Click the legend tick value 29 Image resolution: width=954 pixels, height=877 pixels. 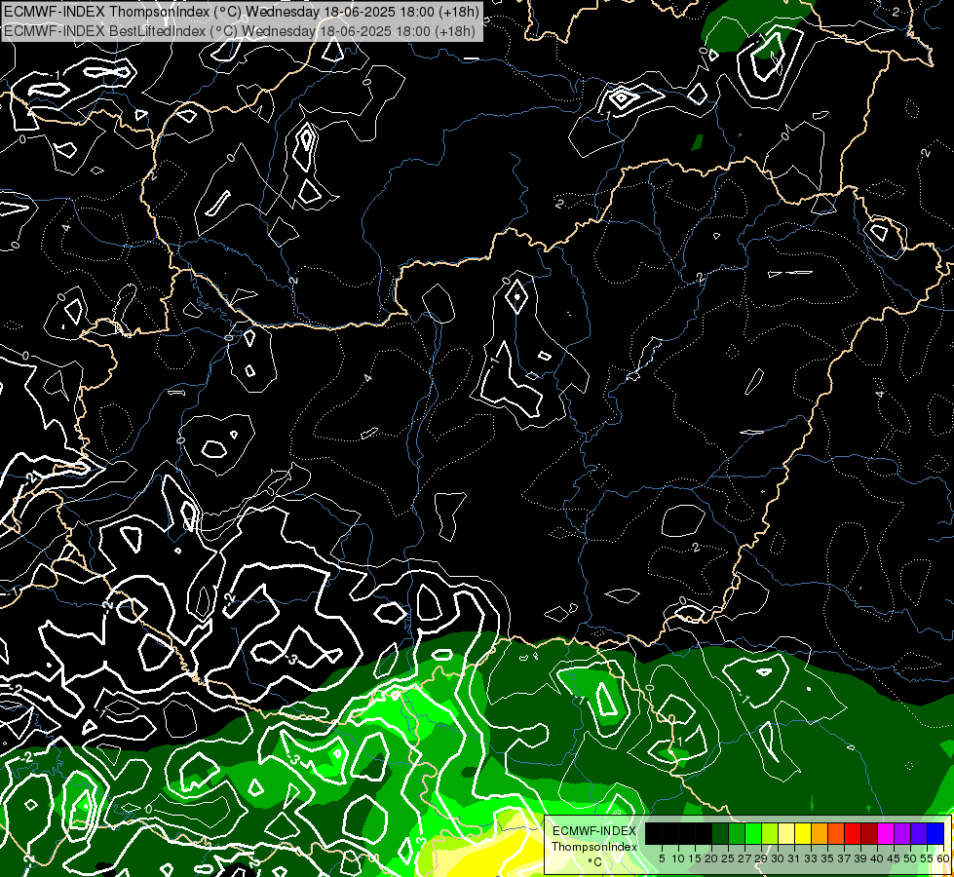(x=762, y=858)
